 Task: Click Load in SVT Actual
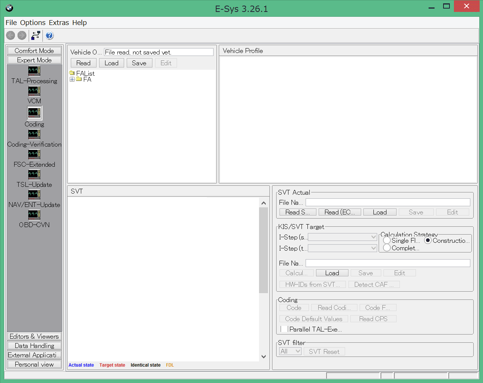tap(380, 212)
